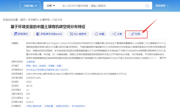Click the 引用 citation button

tap(135, 34)
